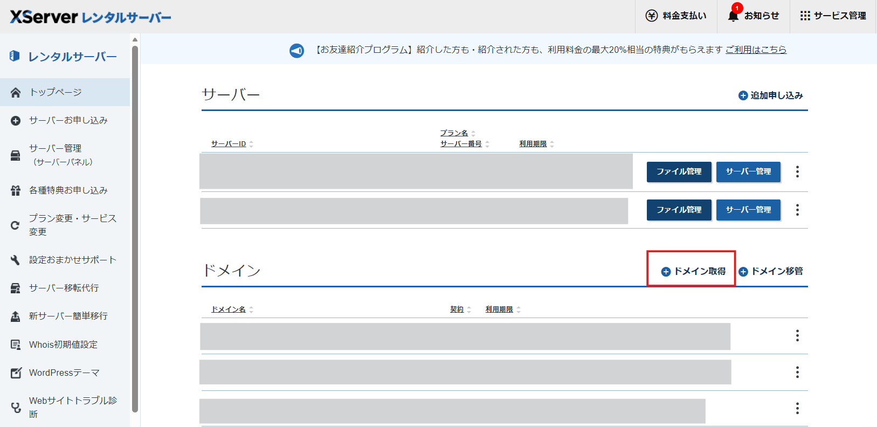Sort servers by 利用期限 column
Viewport: 877px width, 427px height.
pos(537,144)
